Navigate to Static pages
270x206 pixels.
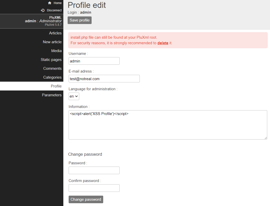[51, 60]
